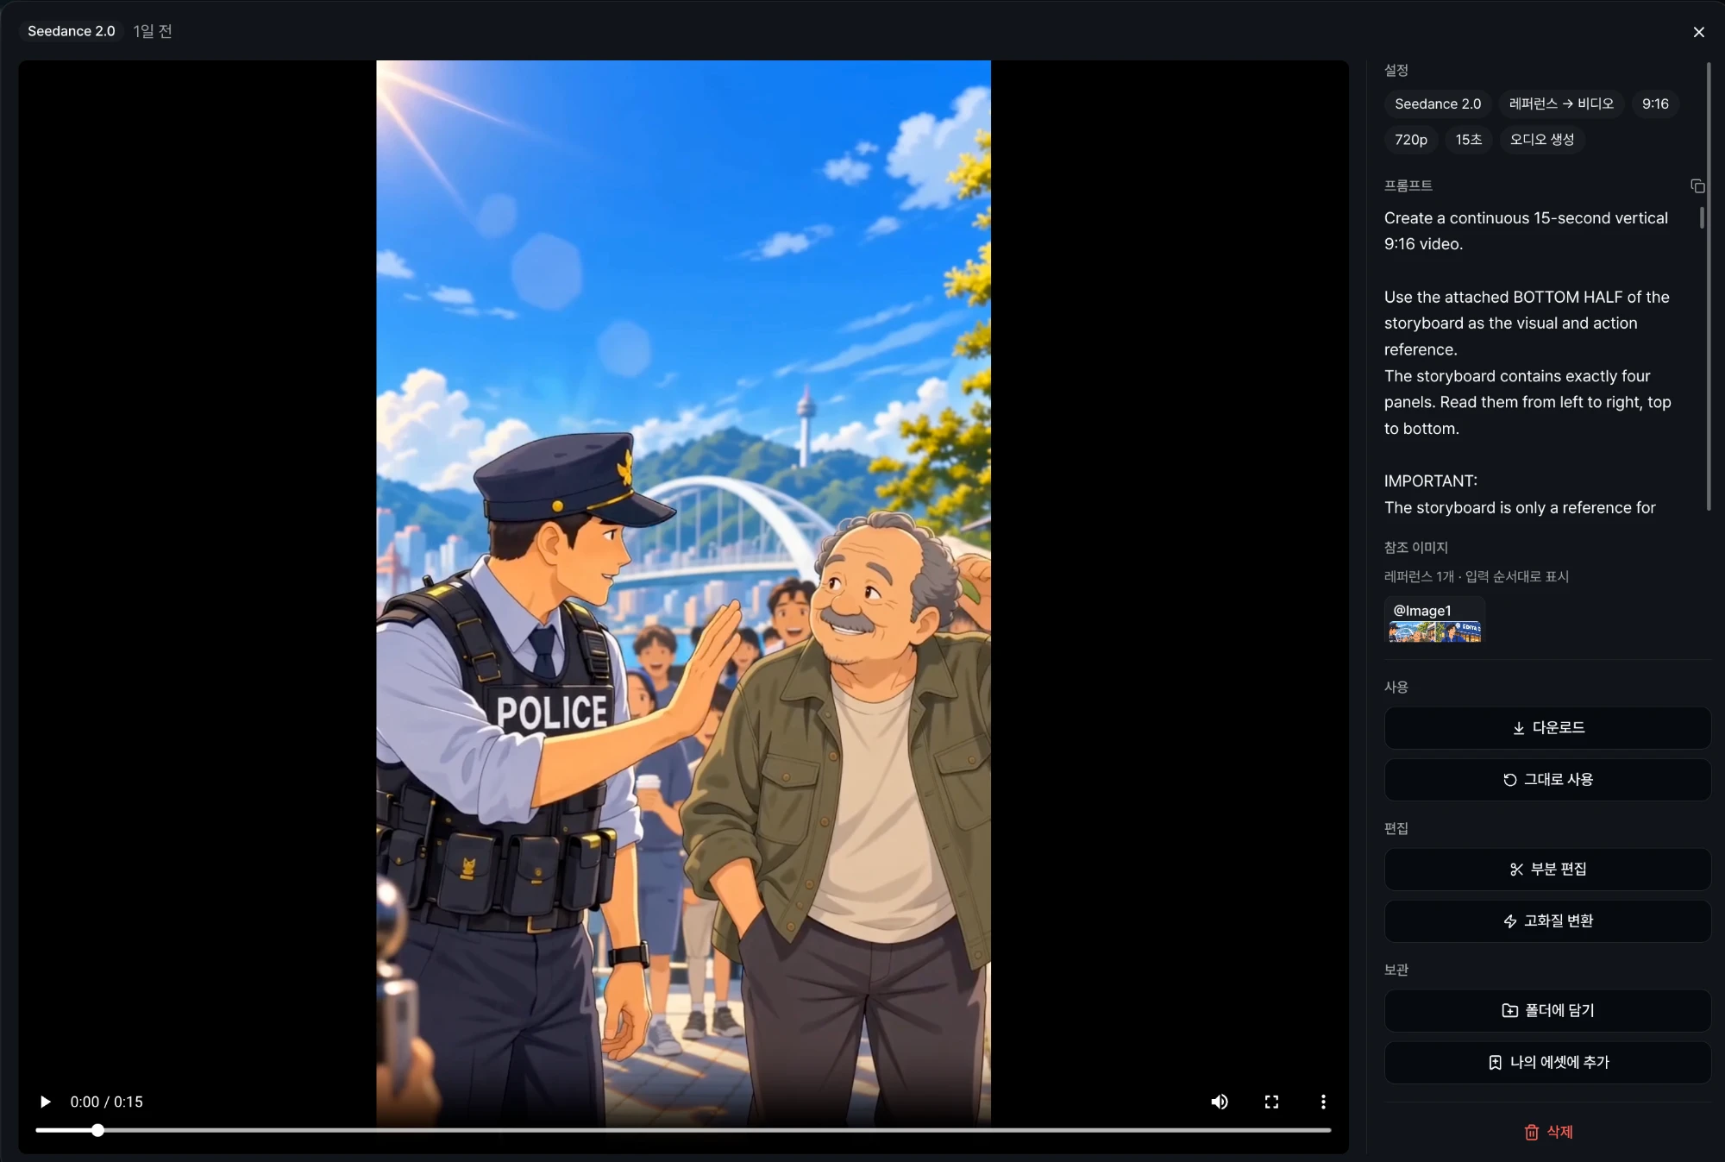Copy the prompt text

pyautogui.click(x=1697, y=186)
